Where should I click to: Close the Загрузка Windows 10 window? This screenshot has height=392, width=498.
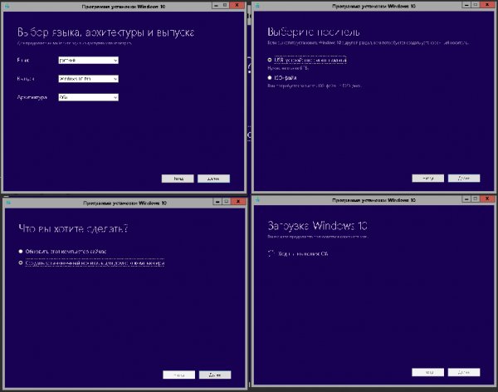click(487, 198)
